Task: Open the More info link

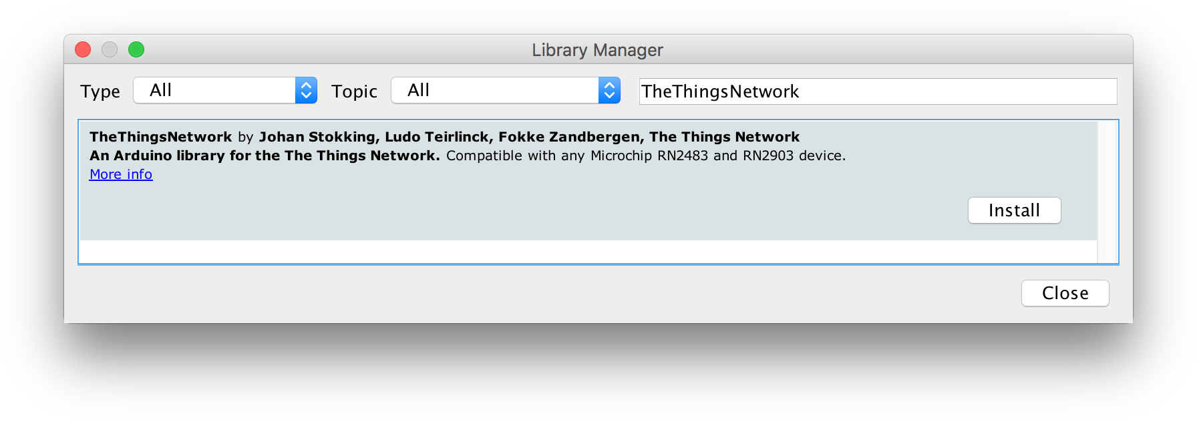Action: [120, 174]
